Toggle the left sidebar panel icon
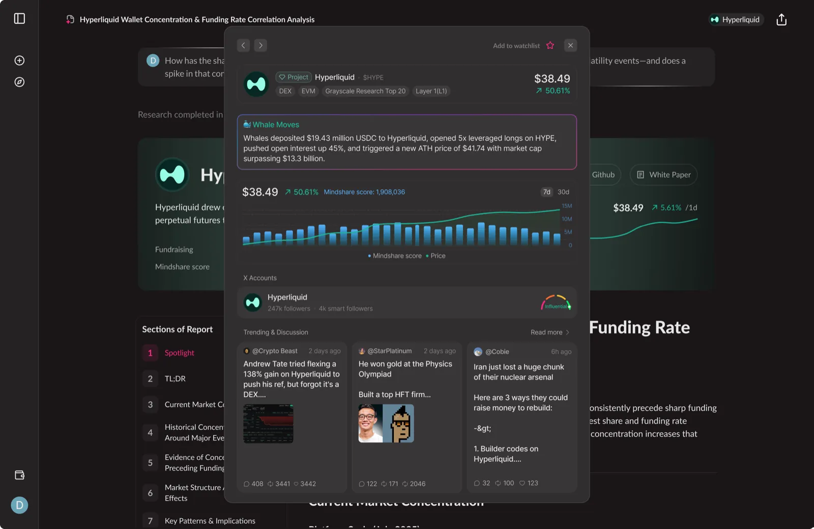This screenshot has height=529, width=814. pos(19,19)
